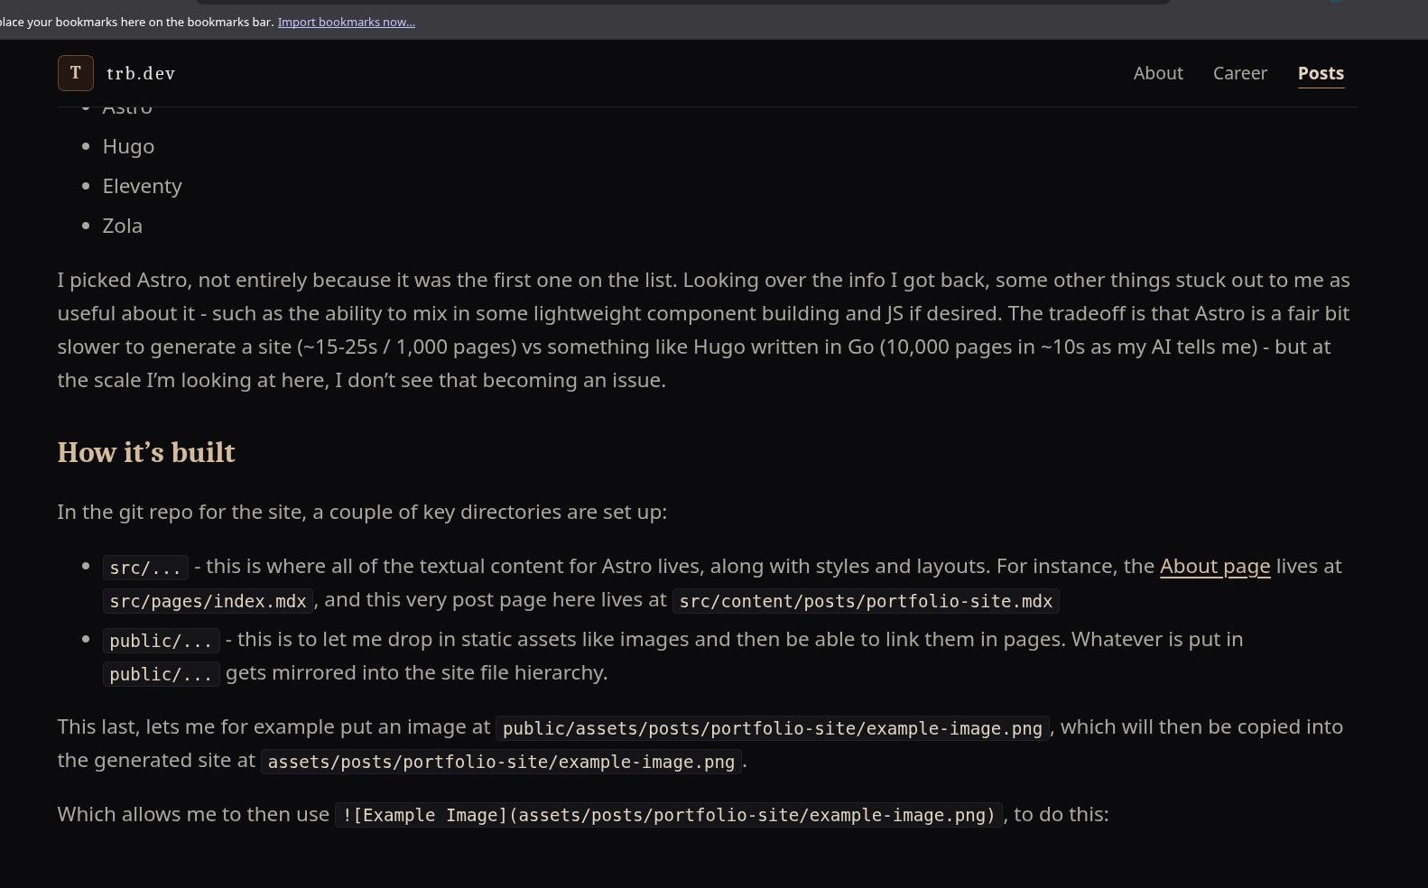Click the src/... code snippet
This screenshot has width=1428, height=888.
click(x=145, y=568)
